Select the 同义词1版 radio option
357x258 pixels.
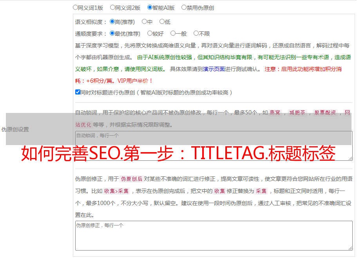pyautogui.click(x=75, y=7)
